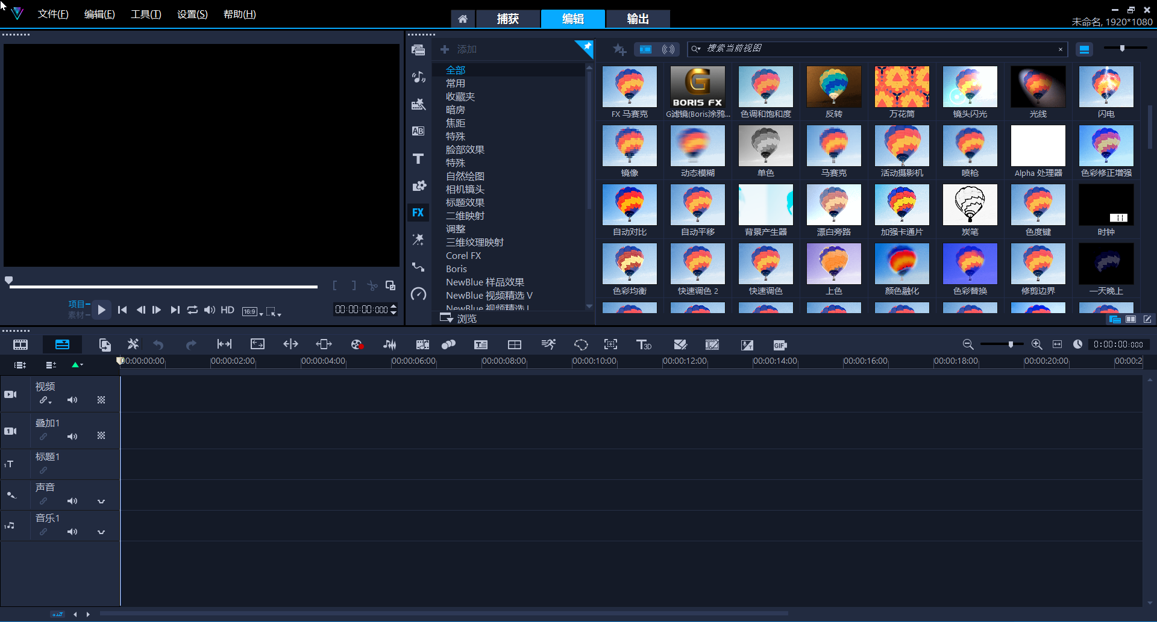
Task: Click the home tab icon
Action: [x=462, y=19]
